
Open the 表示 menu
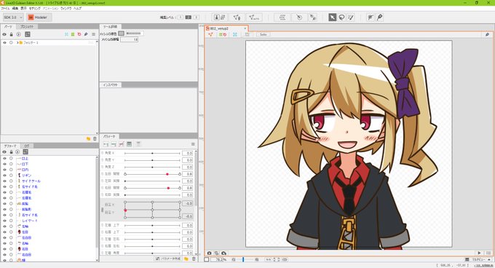(24, 9)
